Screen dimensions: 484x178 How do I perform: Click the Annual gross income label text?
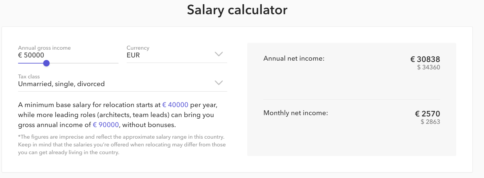[x=44, y=48]
